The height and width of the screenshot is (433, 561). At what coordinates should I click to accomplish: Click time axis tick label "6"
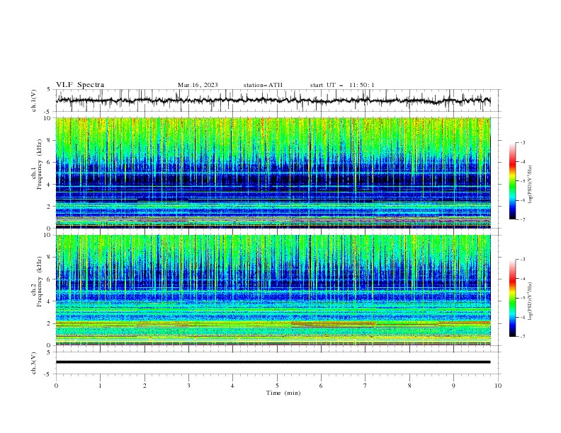321,386
